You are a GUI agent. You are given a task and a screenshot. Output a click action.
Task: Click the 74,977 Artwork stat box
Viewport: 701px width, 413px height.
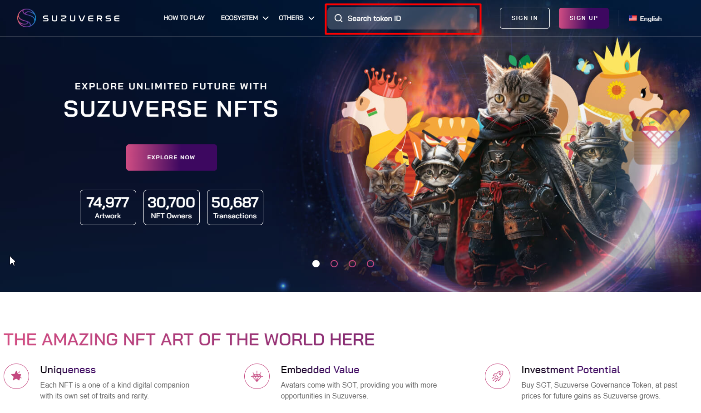click(108, 207)
